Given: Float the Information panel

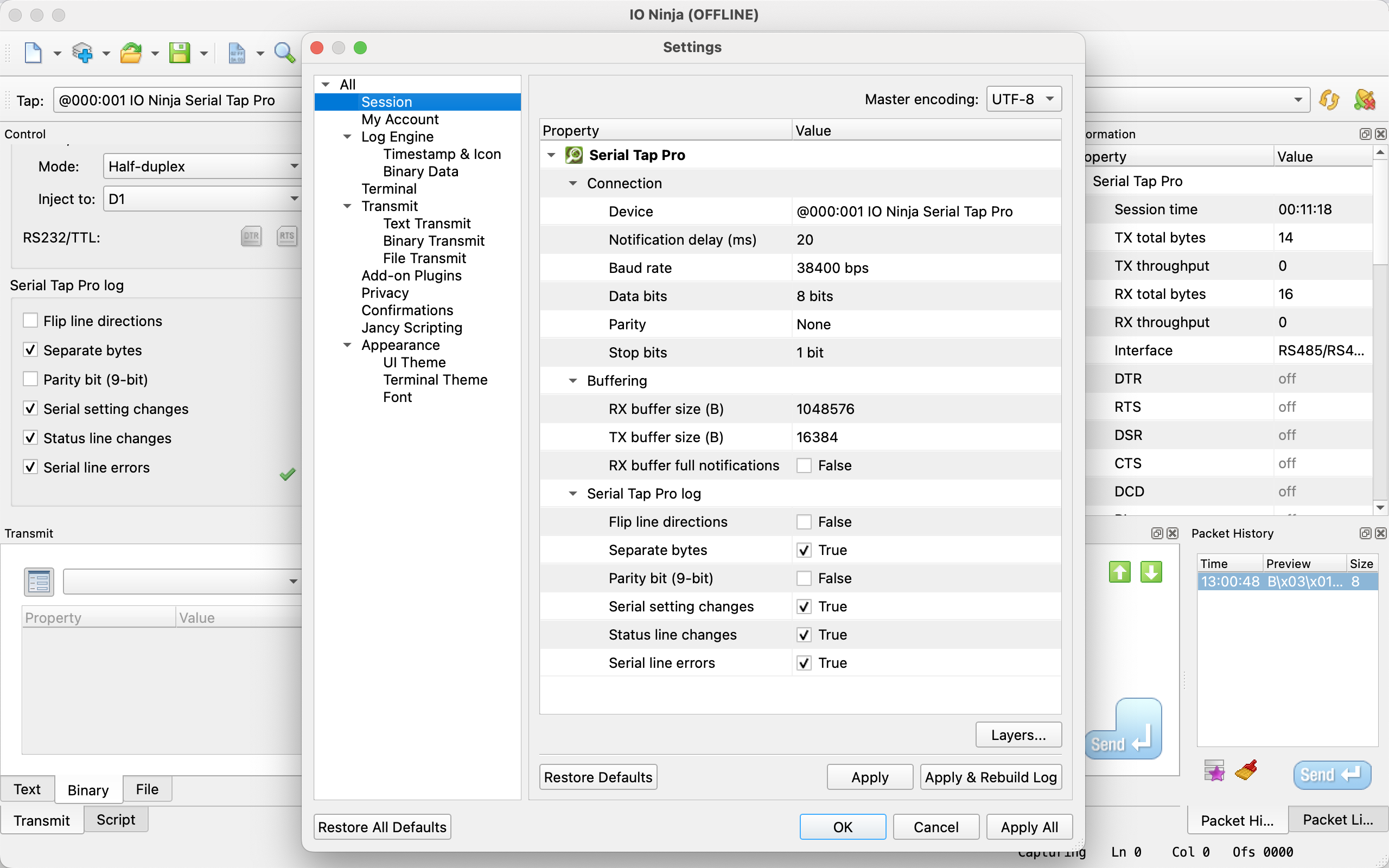Looking at the screenshot, I should [x=1365, y=134].
